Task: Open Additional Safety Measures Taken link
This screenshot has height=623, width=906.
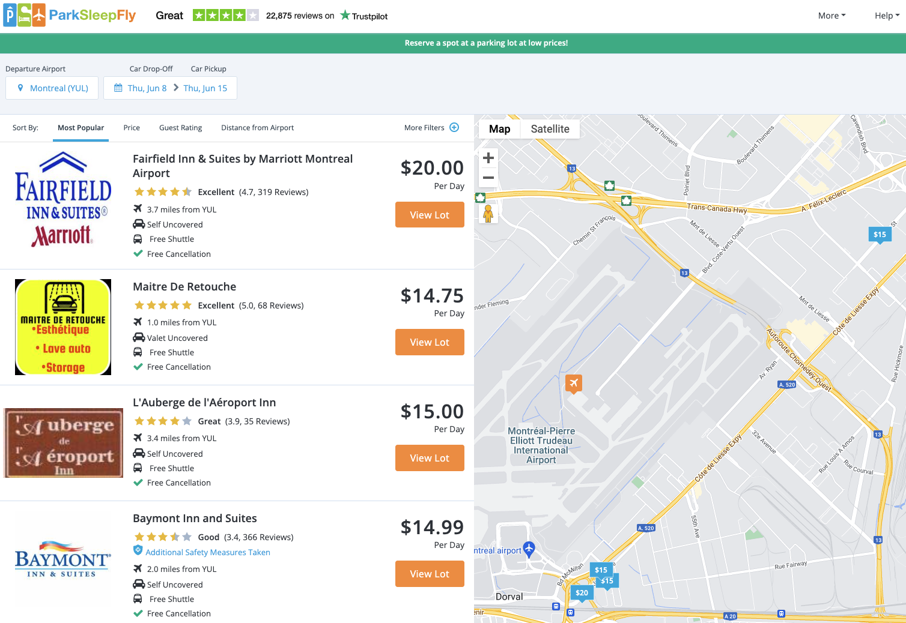Action: 207,552
